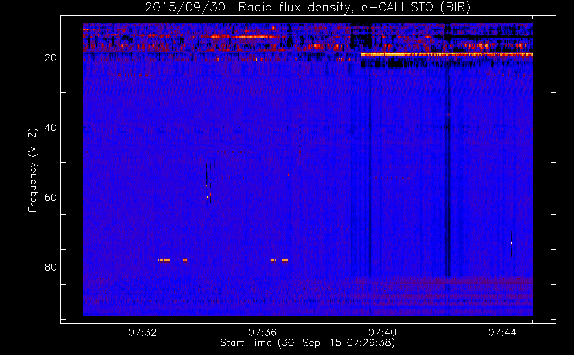Screen dimensions: 574x355
Task: Click the "80" frequency tick label
Action: pyautogui.click(x=51, y=267)
